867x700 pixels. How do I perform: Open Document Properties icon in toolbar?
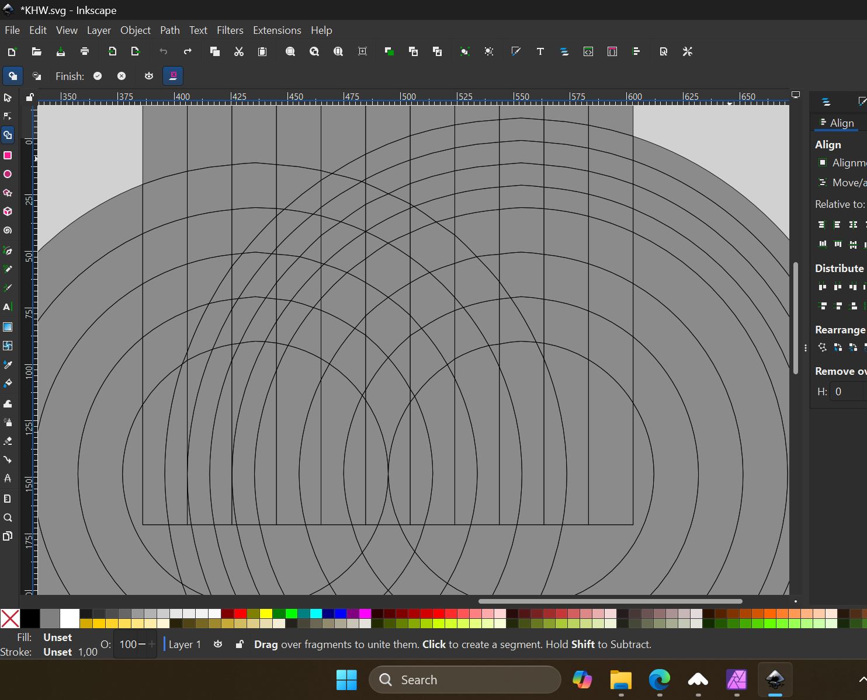click(x=664, y=51)
